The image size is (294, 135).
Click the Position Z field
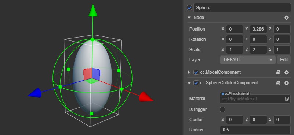(x=282, y=29)
